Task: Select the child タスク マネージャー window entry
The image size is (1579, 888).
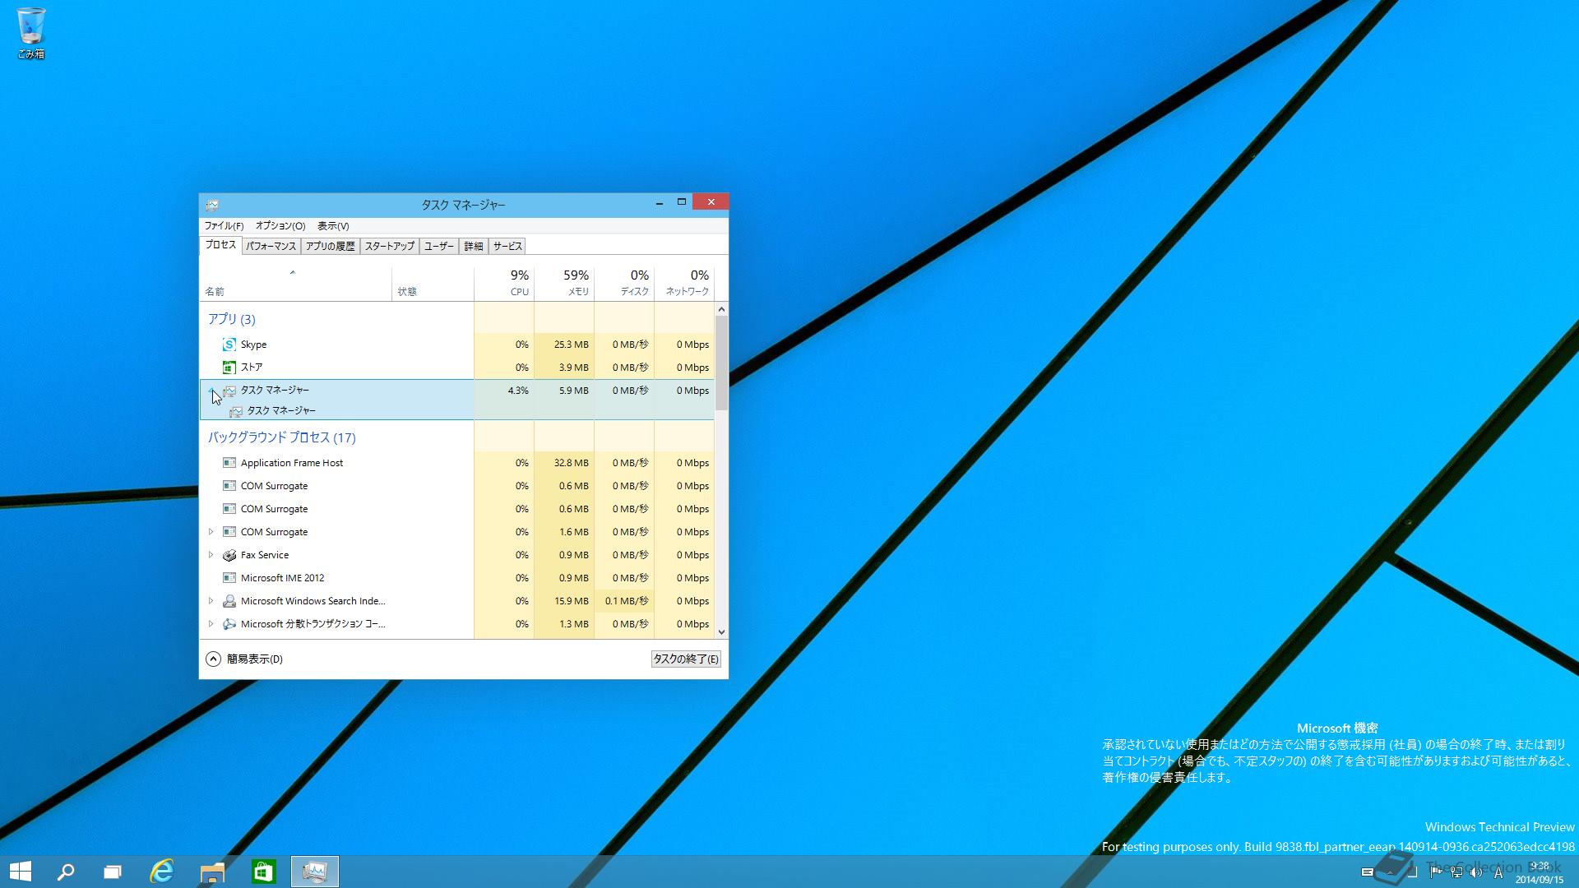Action: click(x=281, y=410)
